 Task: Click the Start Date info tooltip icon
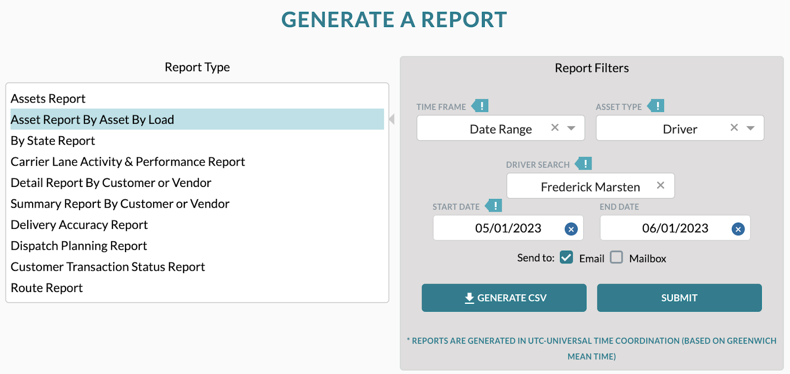494,206
